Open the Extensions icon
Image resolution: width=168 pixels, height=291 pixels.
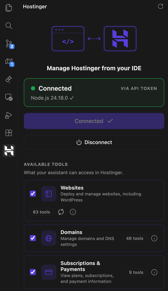[9, 133]
